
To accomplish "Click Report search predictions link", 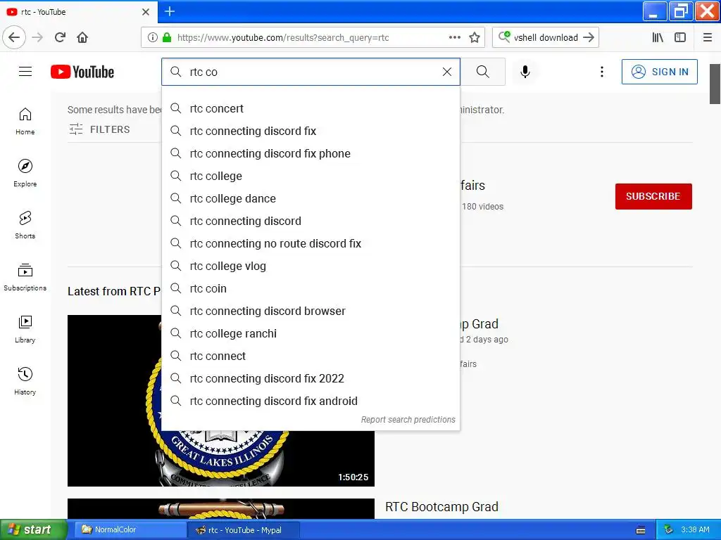I will click(x=408, y=420).
